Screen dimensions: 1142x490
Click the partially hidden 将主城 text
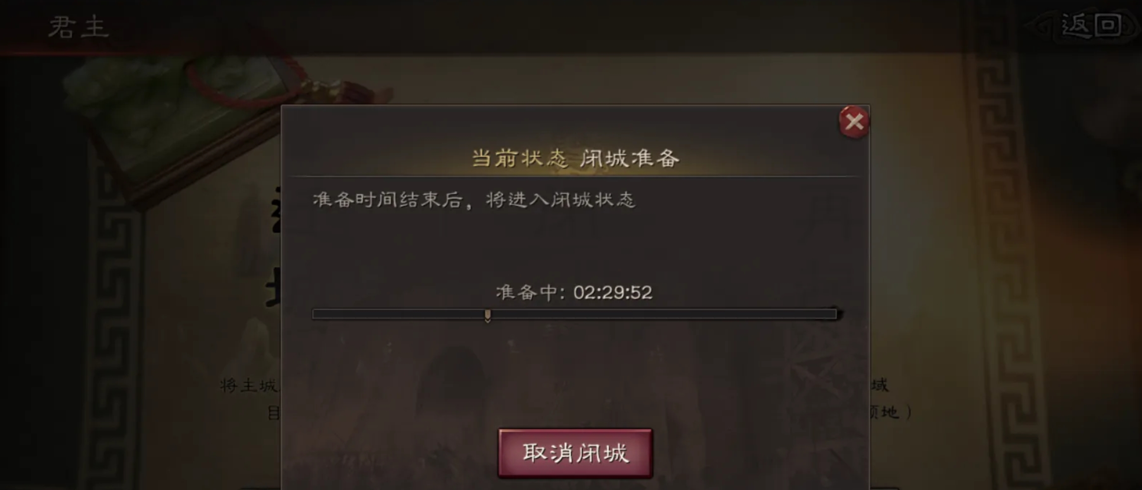pos(249,385)
